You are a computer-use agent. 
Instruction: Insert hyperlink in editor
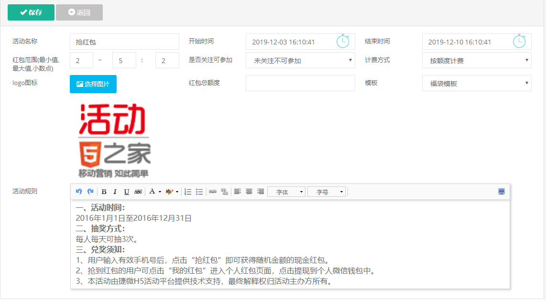[x=212, y=192]
